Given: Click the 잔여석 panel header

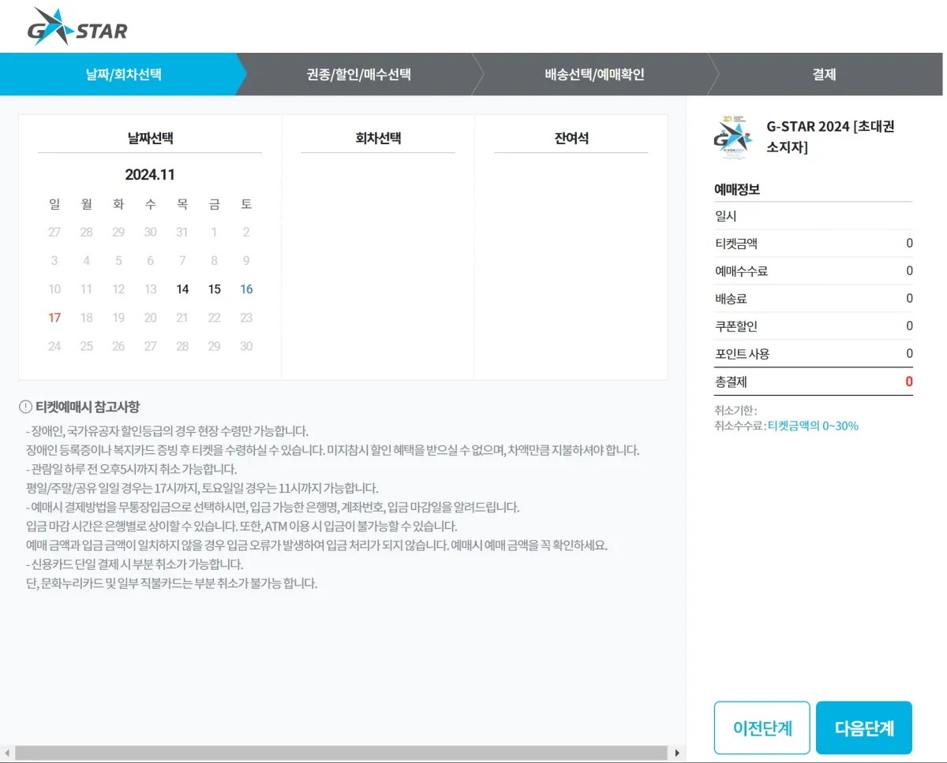Looking at the screenshot, I should (x=570, y=136).
